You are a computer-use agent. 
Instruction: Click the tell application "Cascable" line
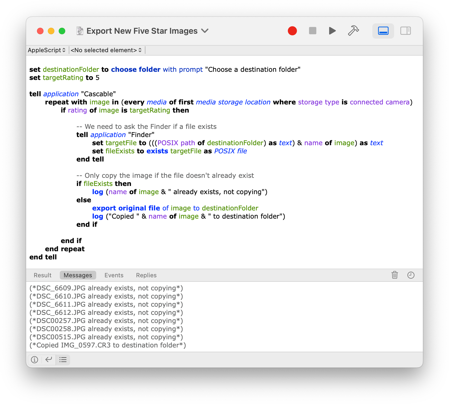[73, 94]
